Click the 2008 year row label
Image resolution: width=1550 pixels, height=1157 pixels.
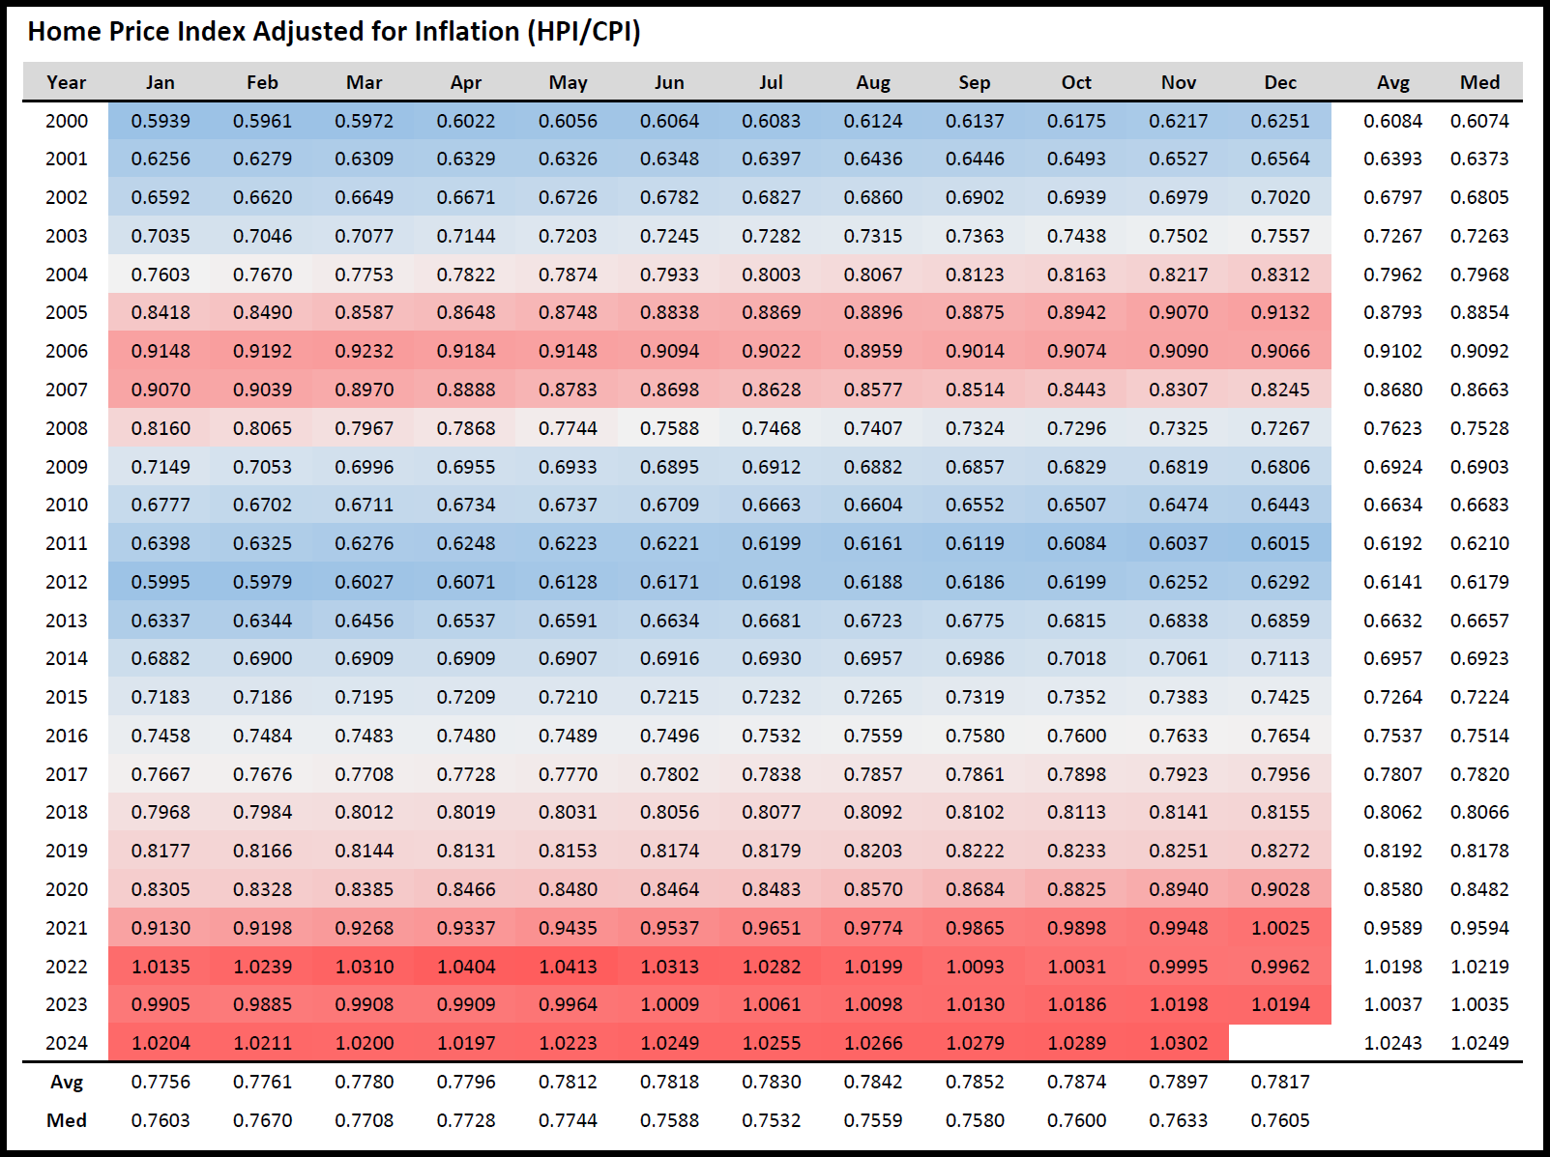click(66, 428)
